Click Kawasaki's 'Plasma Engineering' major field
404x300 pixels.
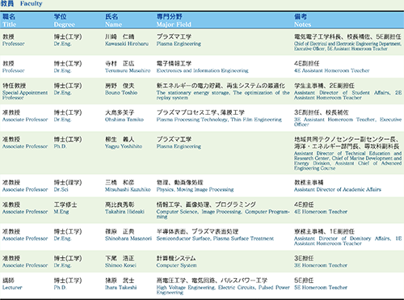[x=179, y=44]
